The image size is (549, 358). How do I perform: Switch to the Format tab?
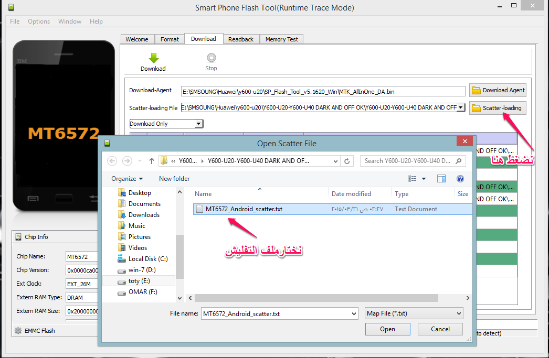coord(170,39)
